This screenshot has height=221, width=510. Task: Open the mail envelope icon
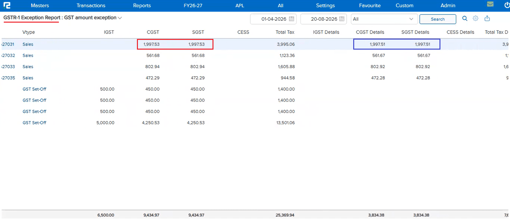click(490, 4)
